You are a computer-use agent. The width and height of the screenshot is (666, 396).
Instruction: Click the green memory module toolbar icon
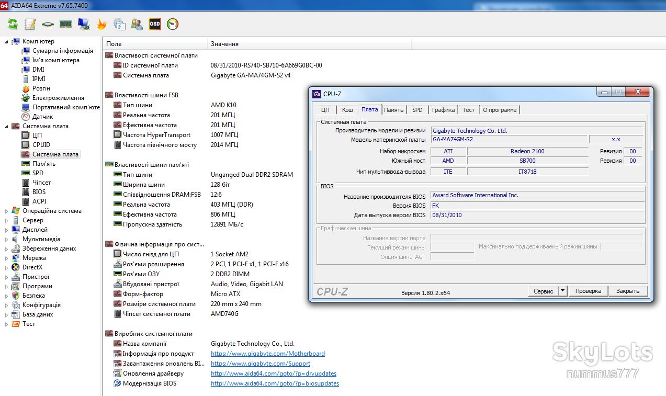coord(65,24)
